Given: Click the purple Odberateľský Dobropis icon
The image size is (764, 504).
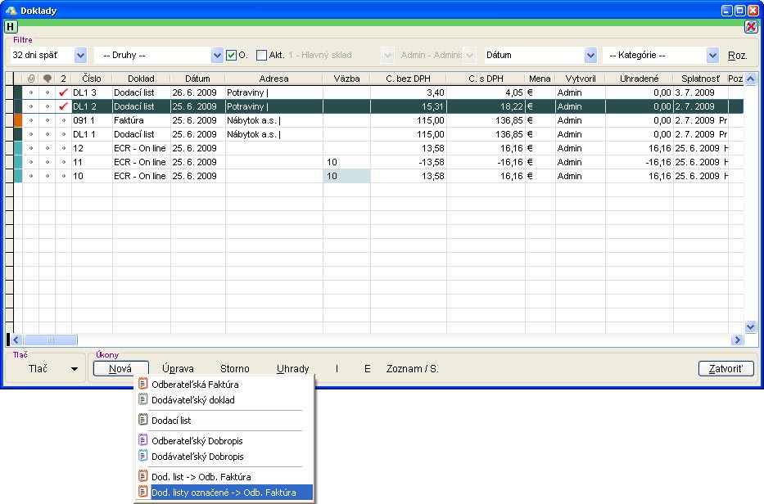Looking at the screenshot, I should (x=143, y=441).
